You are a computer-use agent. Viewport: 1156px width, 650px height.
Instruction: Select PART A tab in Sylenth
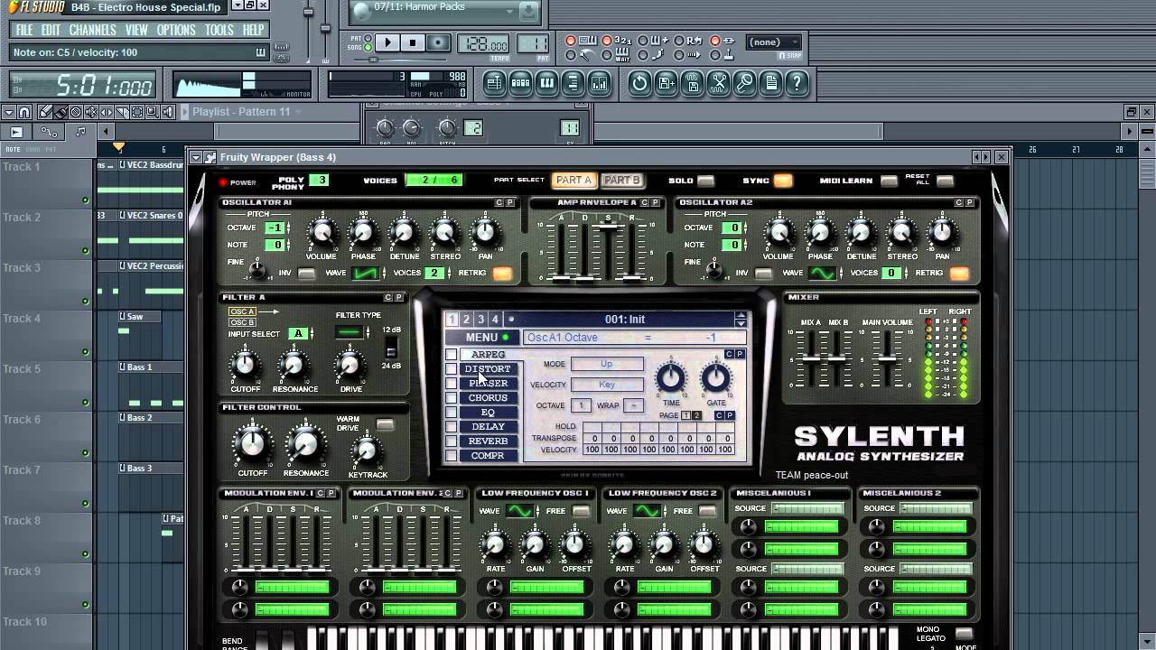[x=573, y=181]
